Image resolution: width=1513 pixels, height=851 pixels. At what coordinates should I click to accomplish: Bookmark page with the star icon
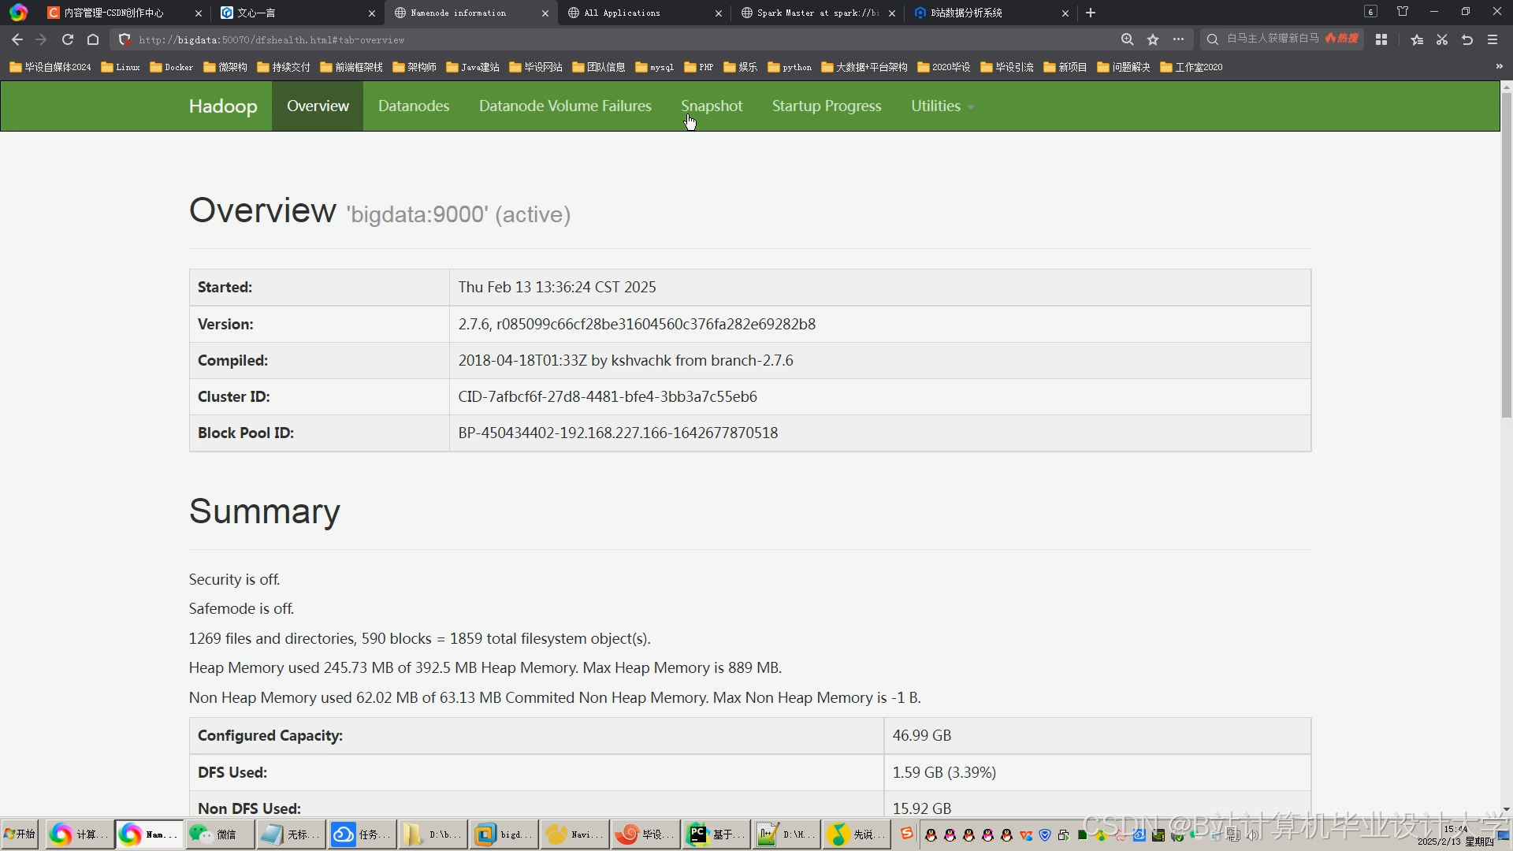pos(1153,39)
